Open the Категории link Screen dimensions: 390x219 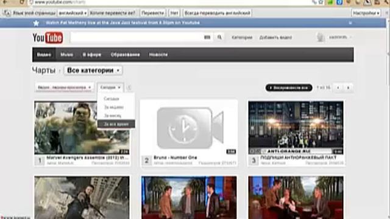[x=242, y=38]
